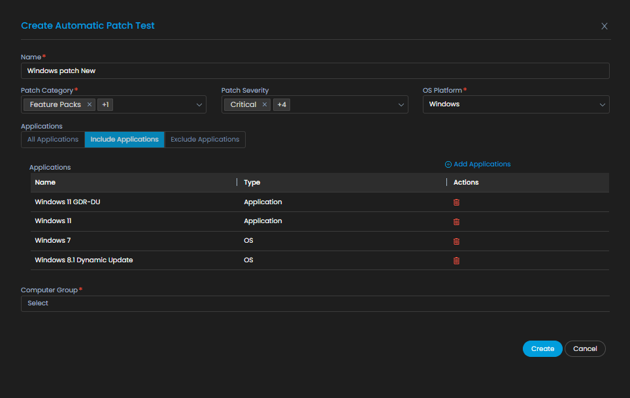Expand the Patch Category dropdown arrow
Viewport: 630px width, 398px height.
click(x=199, y=104)
